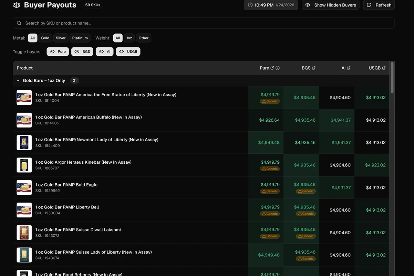Toggle the AI buyer visibility

point(104,51)
